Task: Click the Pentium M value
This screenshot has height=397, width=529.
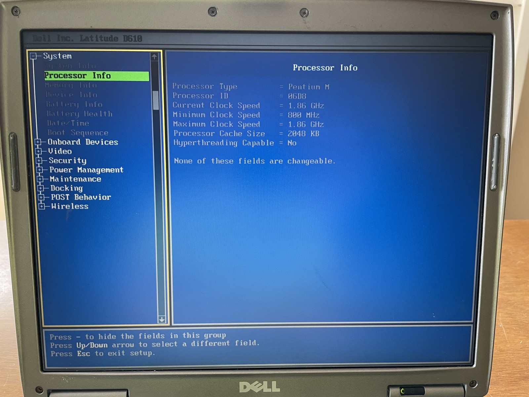Action: point(308,87)
